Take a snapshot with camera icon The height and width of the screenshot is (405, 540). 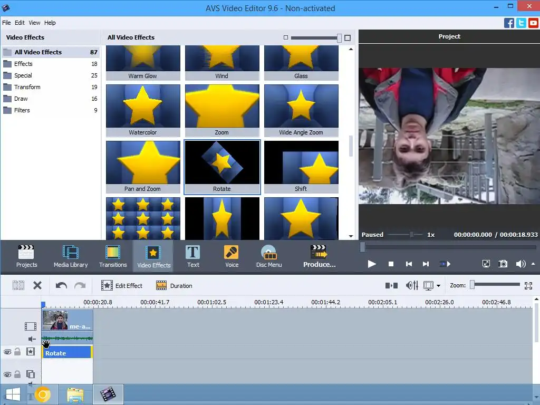[x=503, y=264]
